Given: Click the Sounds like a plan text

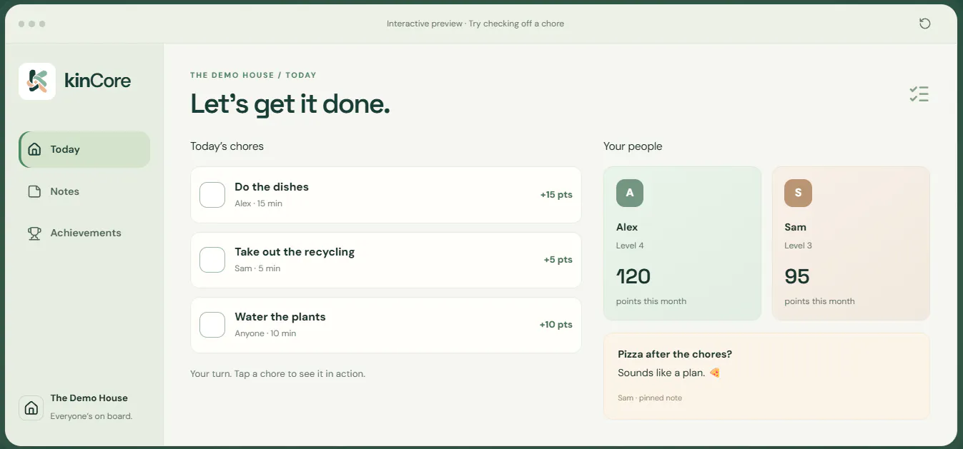Looking at the screenshot, I should tap(661, 373).
